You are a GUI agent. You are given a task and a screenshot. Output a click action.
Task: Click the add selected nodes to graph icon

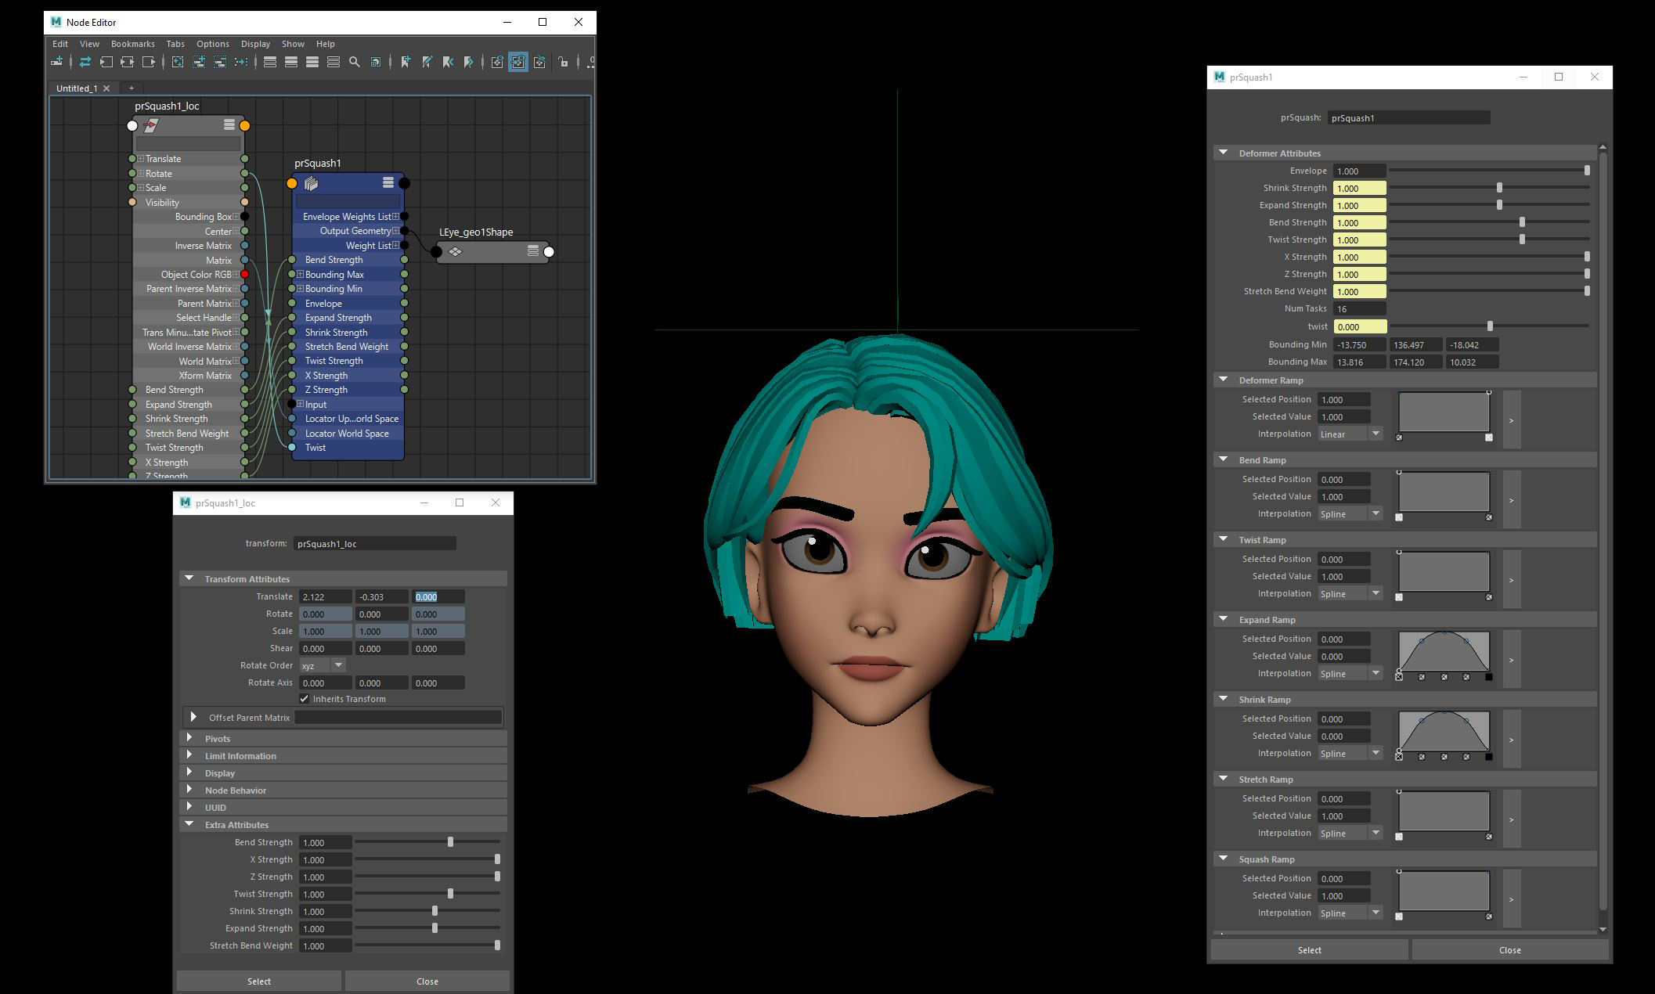(x=199, y=62)
